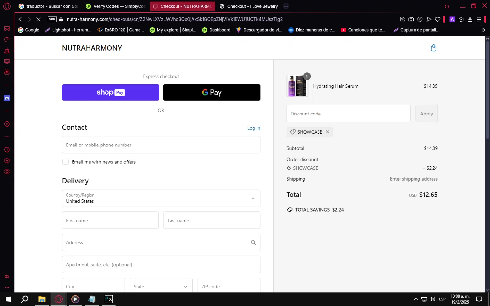Open sidebar extensions cube icon
Viewport: 490px width, 306px height.
pyautogui.click(x=7, y=161)
